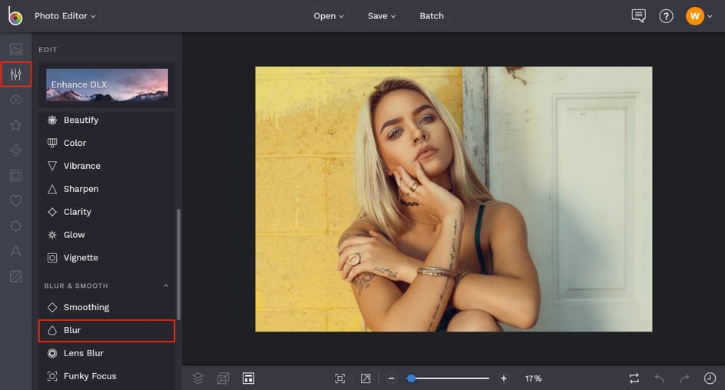Image resolution: width=725 pixels, height=390 pixels.
Task: Click the photo on the canvas
Action: pos(454,199)
